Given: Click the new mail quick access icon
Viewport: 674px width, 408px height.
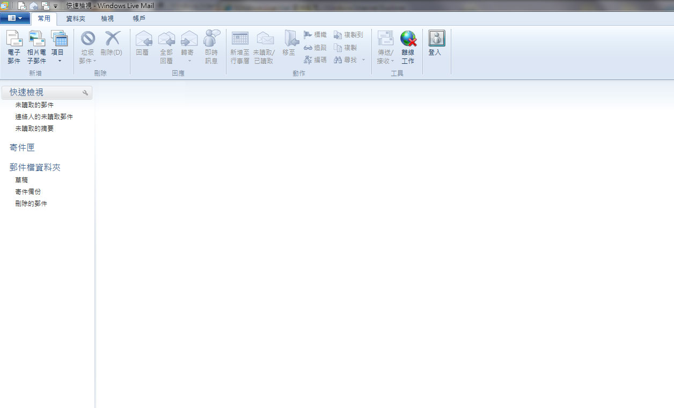Looking at the screenshot, I should pyautogui.click(x=22, y=6).
